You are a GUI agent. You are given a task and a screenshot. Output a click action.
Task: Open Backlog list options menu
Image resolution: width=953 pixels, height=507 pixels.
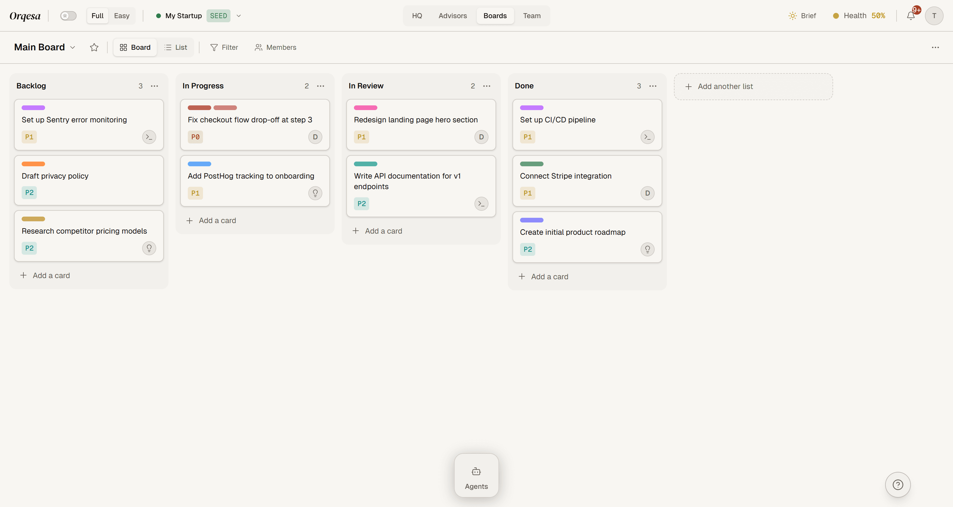tap(154, 86)
